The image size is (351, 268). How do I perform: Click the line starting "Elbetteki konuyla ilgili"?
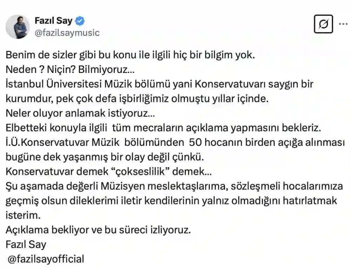[164, 128]
